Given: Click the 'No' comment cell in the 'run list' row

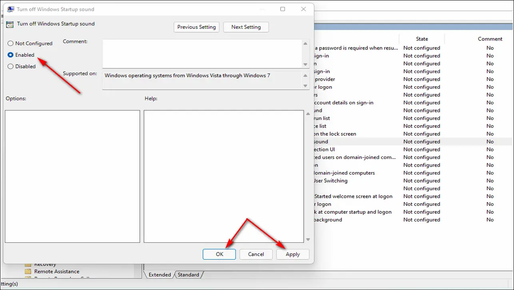Looking at the screenshot, I should pos(490,118).
